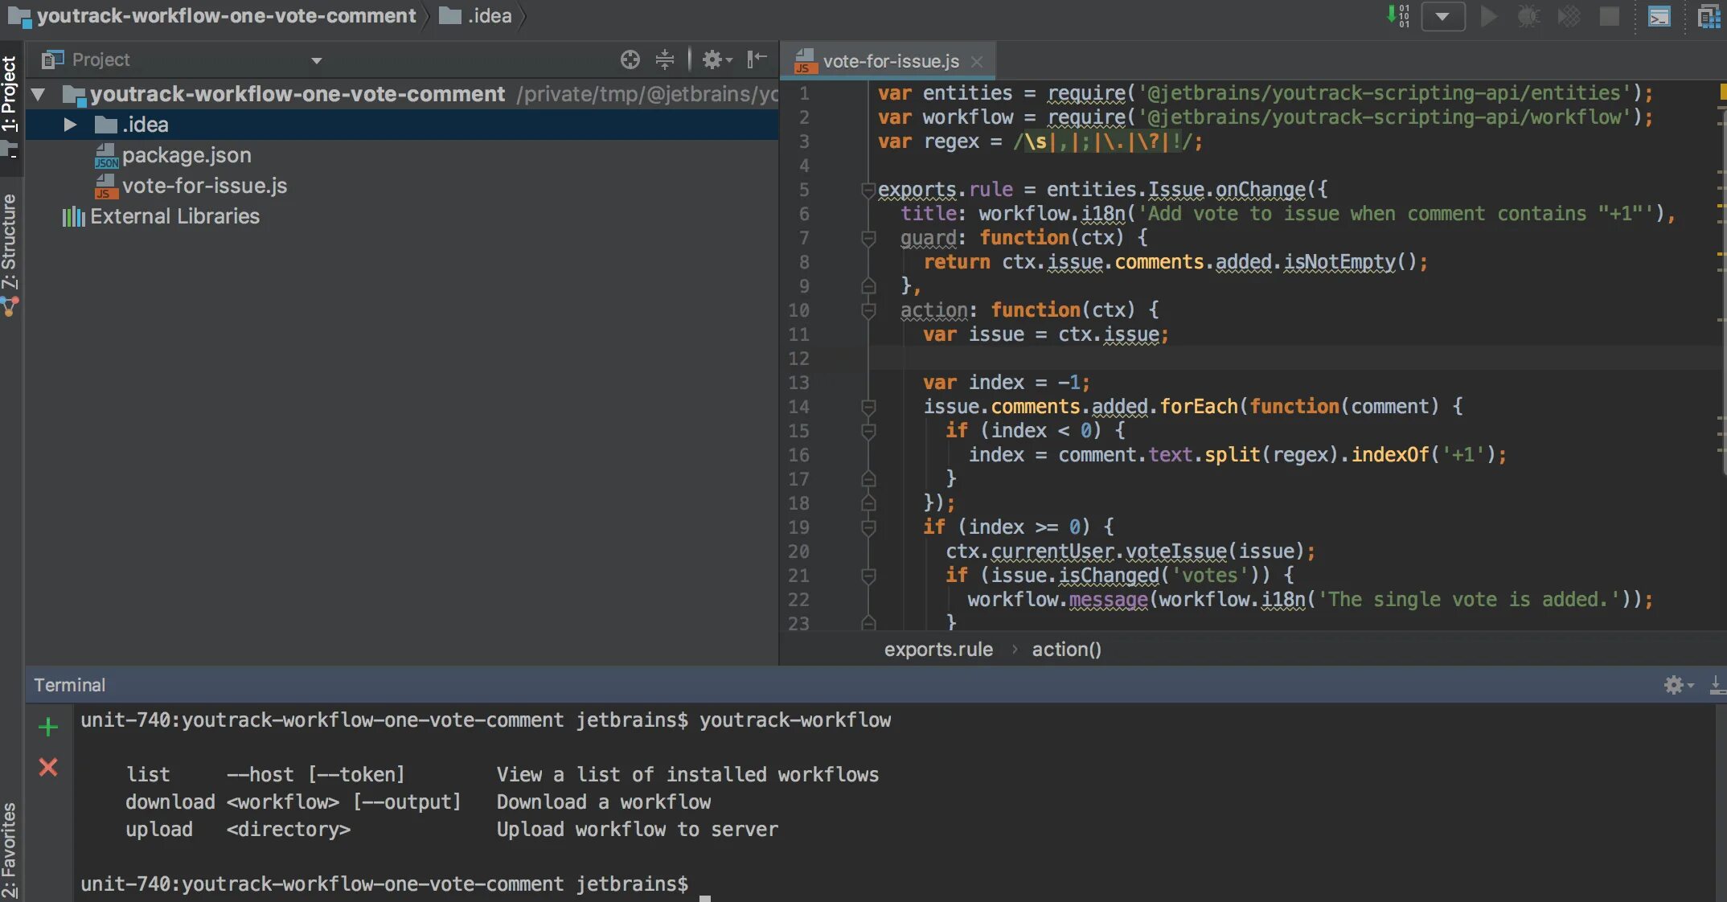
Task: Click the Make Project build icon
Action: (x=1398, y=15)
